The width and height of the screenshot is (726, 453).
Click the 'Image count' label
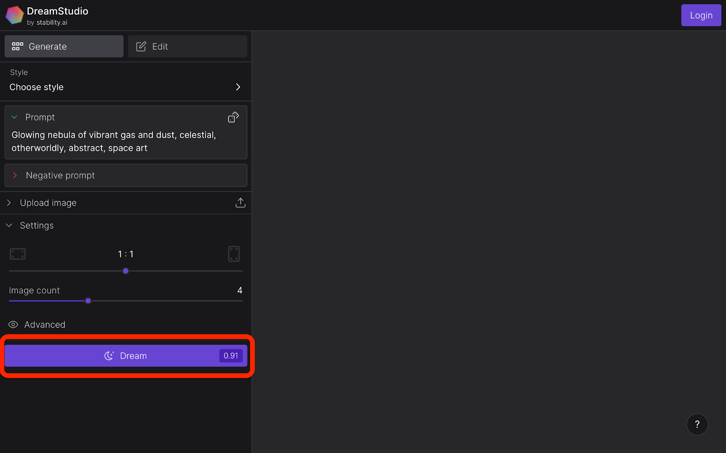pos(34,290)
